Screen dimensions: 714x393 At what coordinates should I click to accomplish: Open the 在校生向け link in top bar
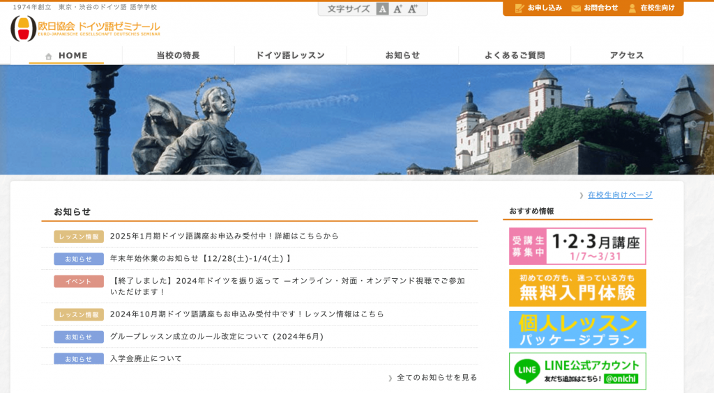pyautogui.click(x=657, y=8)
